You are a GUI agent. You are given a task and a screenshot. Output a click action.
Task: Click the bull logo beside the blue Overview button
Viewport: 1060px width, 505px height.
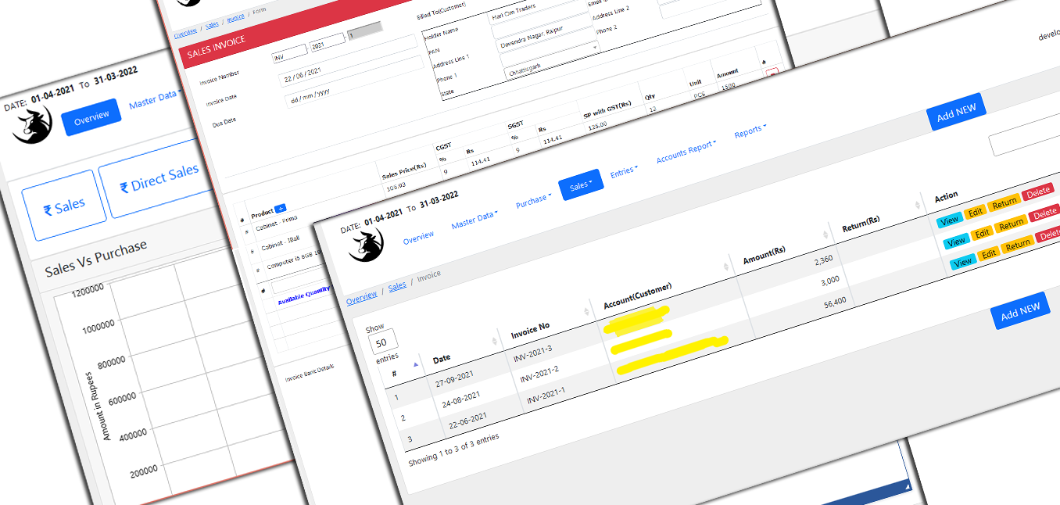[x=32, y=124]
